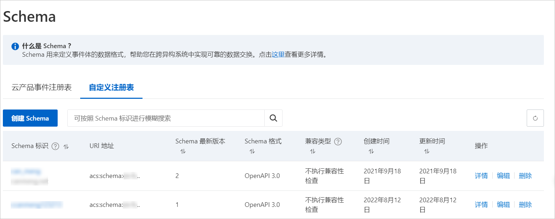Click the acs:schema URI in version 1 row
Screen dimensions: 555x219
(x=115, y=205)
